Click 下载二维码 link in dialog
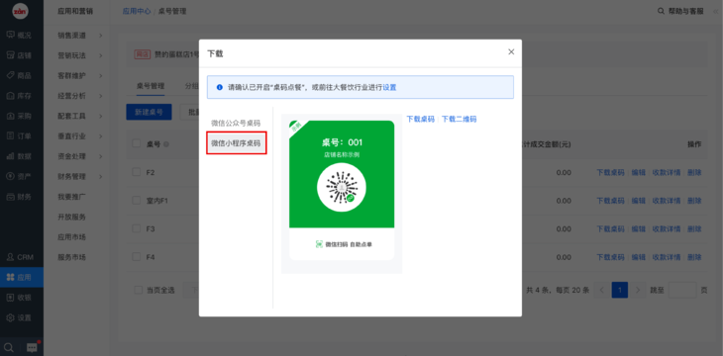This screenshot has height=356, width=723. coord(460,119)
